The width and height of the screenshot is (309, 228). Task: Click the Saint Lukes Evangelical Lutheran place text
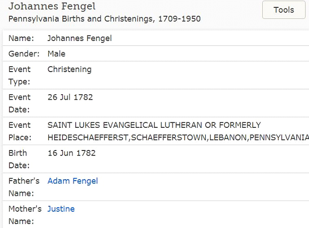(x=154, y=125)
